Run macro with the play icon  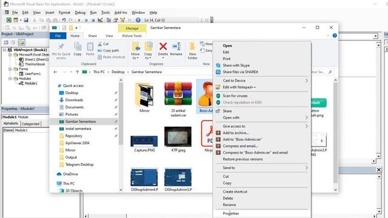[x=79, y=20]
